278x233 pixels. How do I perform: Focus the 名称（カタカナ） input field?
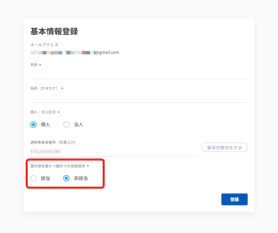(x=139, y=97)
